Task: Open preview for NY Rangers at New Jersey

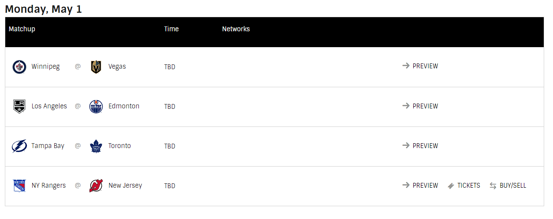Action: pyautogui.click(x=420, y=186)
